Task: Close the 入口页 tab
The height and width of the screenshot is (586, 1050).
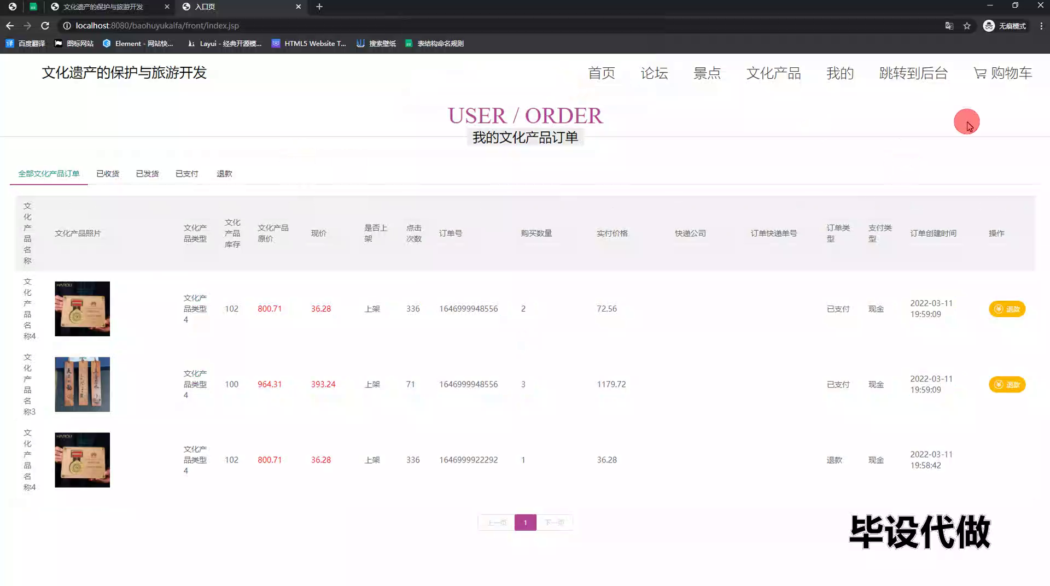Action: coord(298,7)
